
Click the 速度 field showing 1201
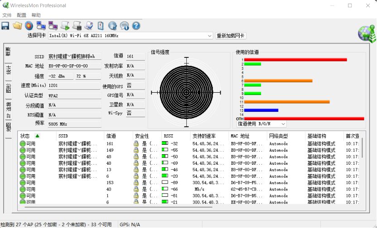74,85
